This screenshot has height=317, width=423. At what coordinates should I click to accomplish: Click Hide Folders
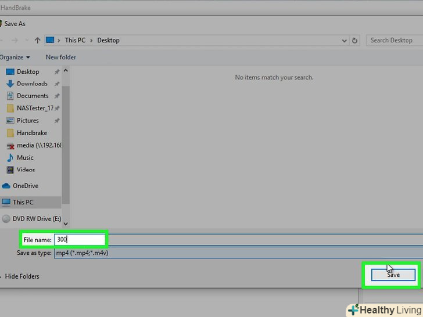22,276
